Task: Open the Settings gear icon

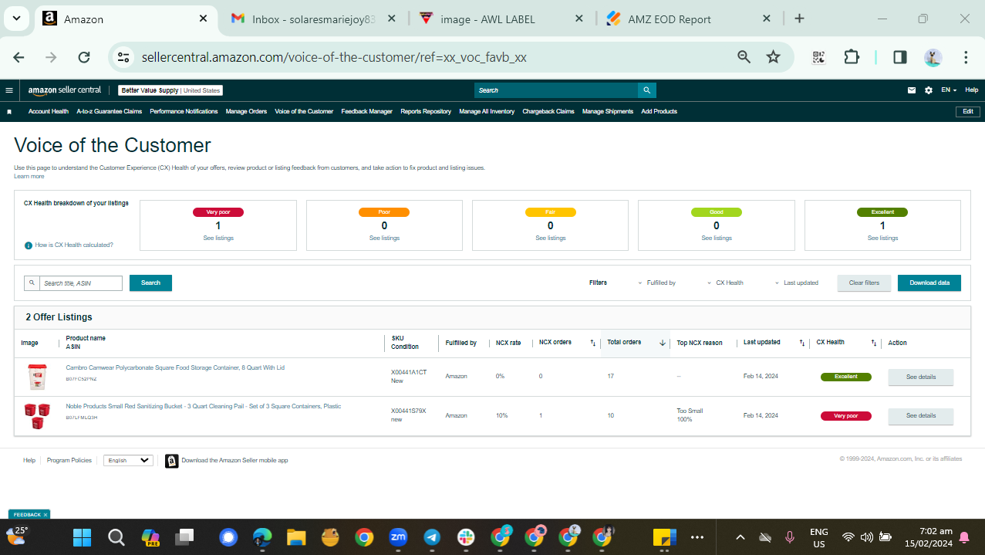Action: point(929,90)
